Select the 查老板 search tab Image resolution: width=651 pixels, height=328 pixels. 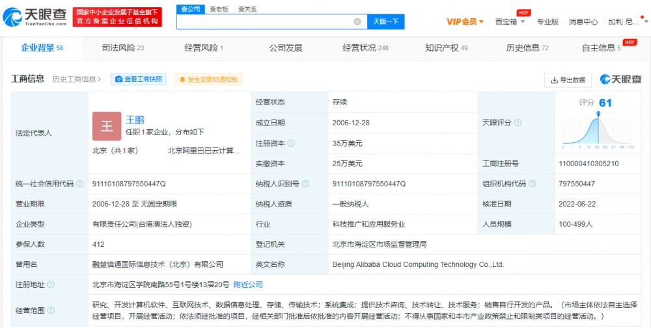pyautogui.click(x=219, y=9)
